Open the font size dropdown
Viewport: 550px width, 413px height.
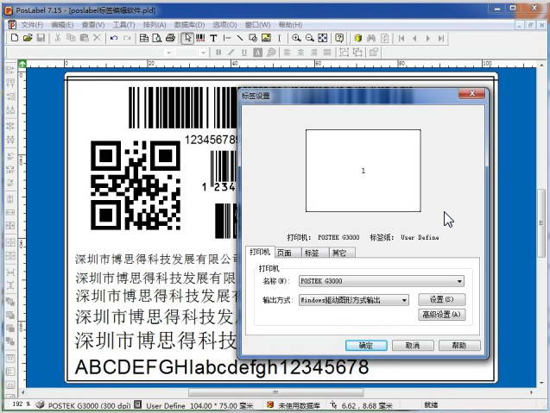pos(203,53)
